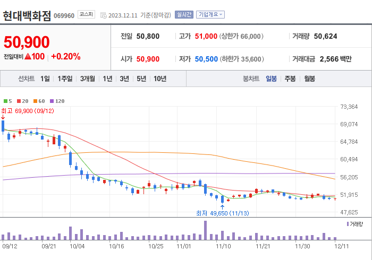Click the first blue candlestick at 09/12
Viewport: 372px width, 260px height.
(3, 126)
